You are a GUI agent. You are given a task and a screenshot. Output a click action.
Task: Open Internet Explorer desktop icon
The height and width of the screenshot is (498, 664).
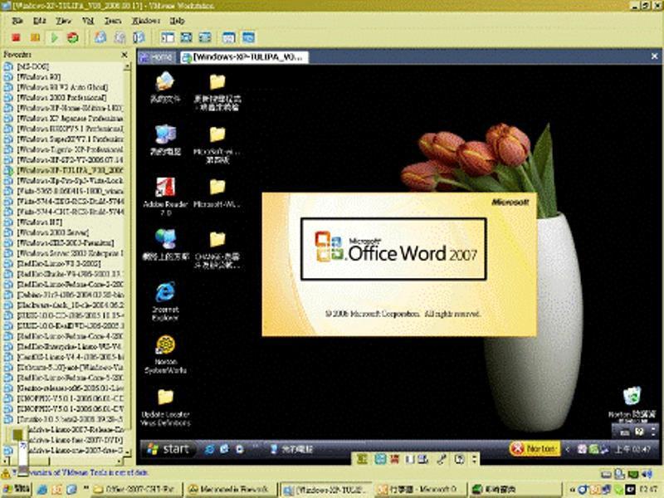click(165, 301)
